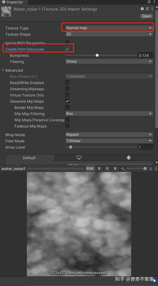The height and width of the screenshot is (286, 158).
Task: Open the Texture Shape dropdown
Action: click(109, 34)
